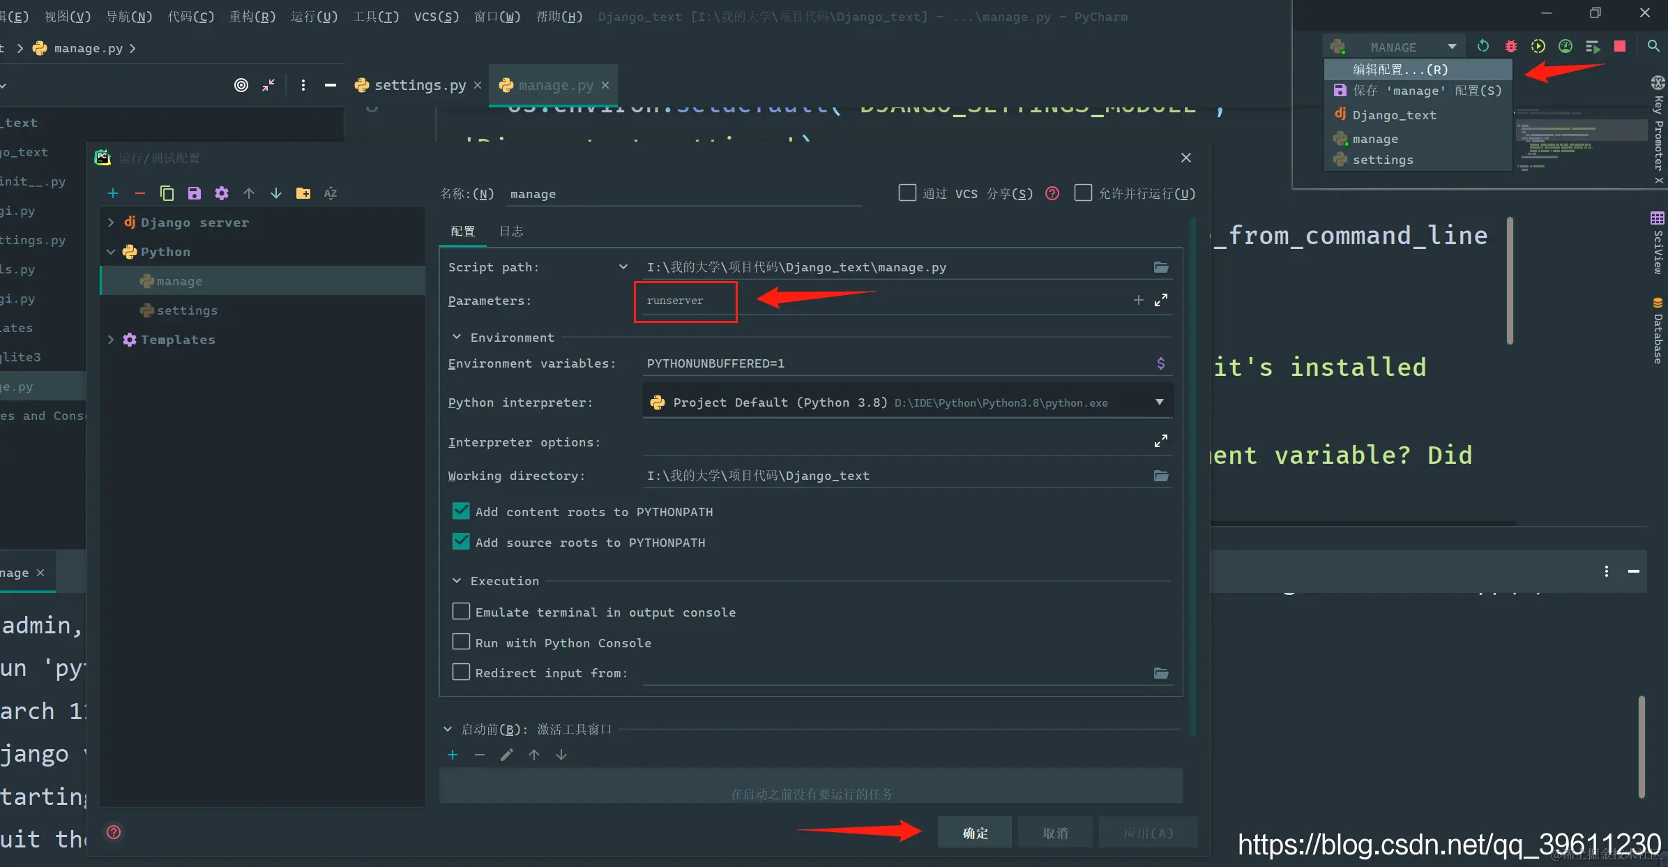Viewport: 1668px width, 867px height.
Task: Switch to the 日志 tab
Action: (511, 231)
